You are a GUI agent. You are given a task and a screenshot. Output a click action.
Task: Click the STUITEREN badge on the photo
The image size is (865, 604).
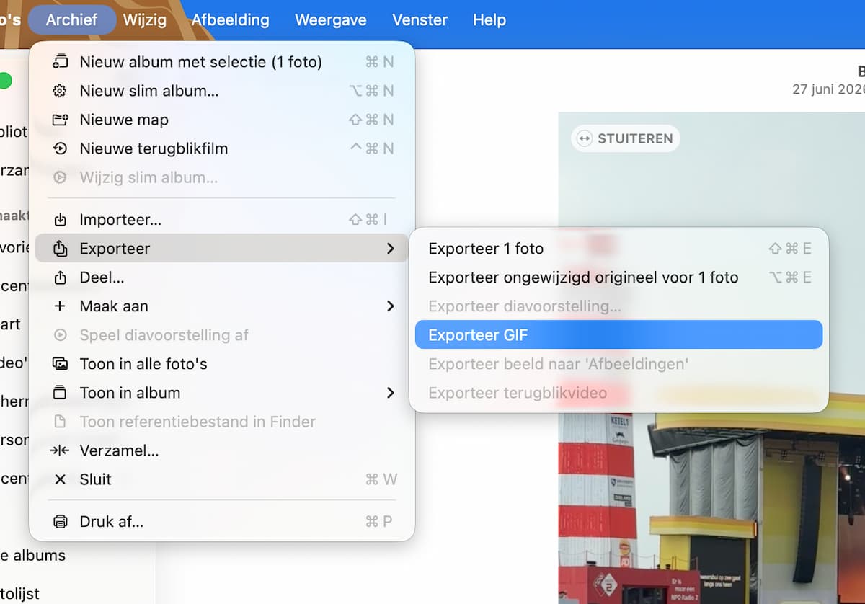(626, 138)
